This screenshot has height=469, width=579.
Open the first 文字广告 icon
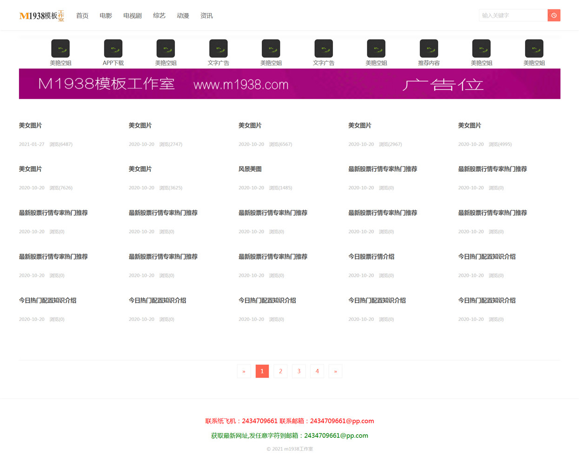point(218,48)
